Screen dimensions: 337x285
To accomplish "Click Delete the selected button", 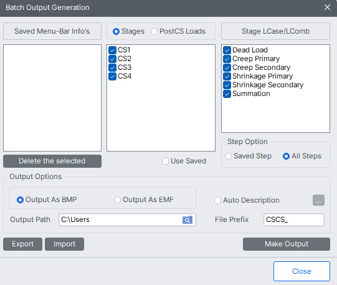I will (52, 161).
